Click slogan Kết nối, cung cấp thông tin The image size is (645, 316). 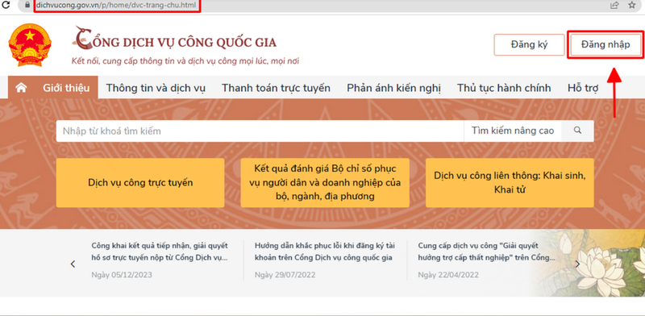coord(185,61)
